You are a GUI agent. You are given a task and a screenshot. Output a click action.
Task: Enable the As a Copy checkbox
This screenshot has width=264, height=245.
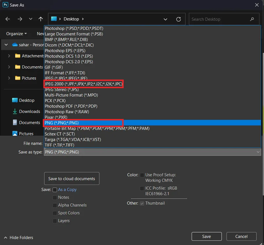pos(55,190)
